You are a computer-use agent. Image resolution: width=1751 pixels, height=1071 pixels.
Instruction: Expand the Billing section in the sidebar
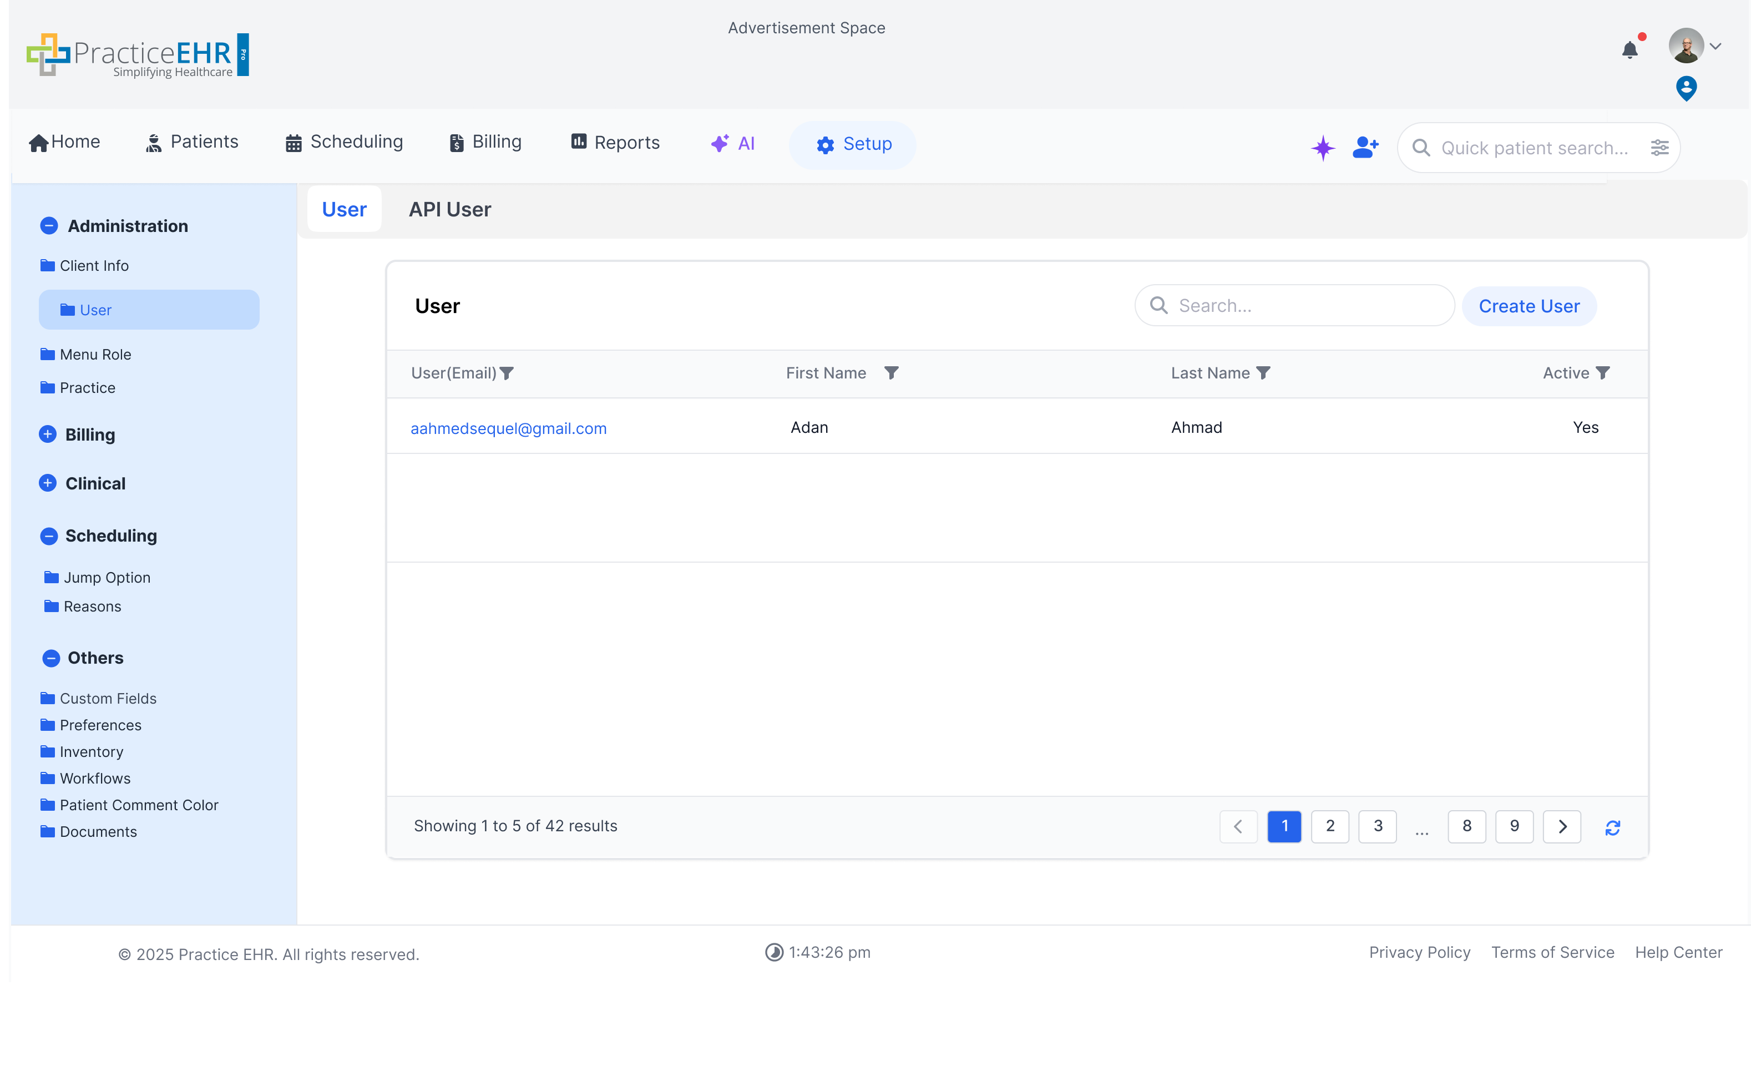pyautogui.click(x=48, y=435)
